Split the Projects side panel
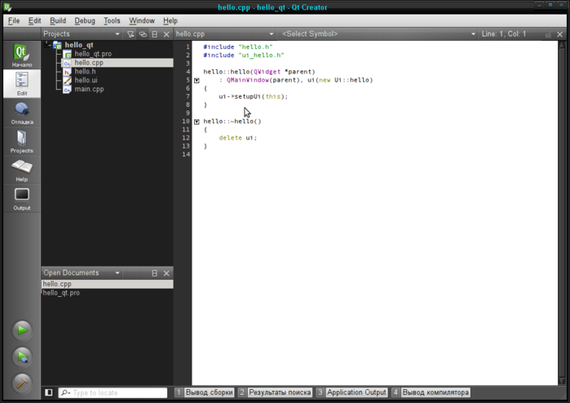This screenshot has width=570, height=403. 154,34
